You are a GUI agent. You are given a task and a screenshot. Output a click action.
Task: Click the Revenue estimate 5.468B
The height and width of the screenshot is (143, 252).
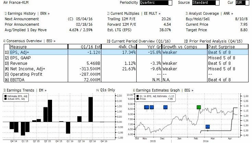pos(93,63)
